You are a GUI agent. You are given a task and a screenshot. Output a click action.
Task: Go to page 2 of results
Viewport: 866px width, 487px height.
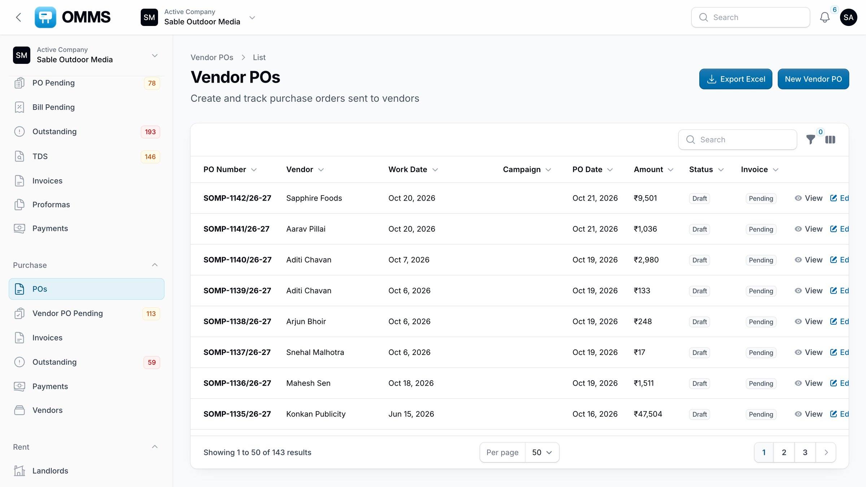(784, 452)
